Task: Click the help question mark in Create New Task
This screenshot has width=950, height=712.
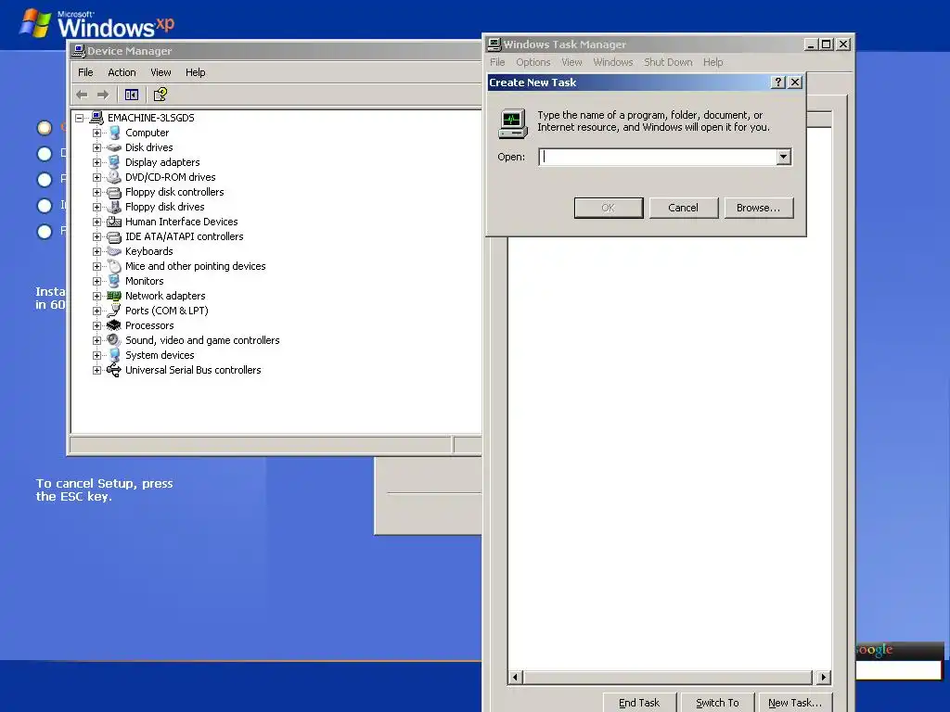Action: [778, 83]
